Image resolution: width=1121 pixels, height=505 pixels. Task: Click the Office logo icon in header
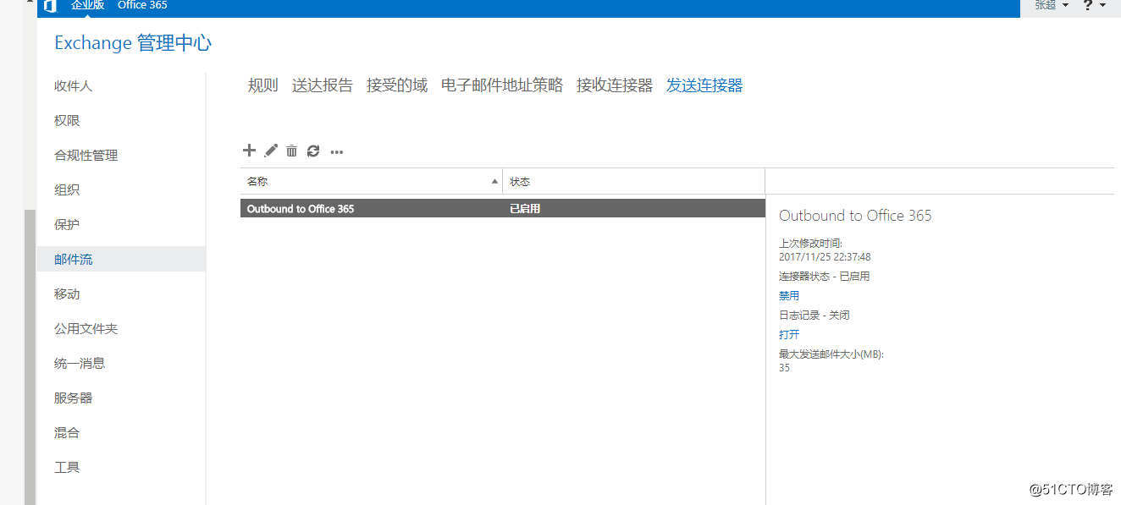point(50,6)
